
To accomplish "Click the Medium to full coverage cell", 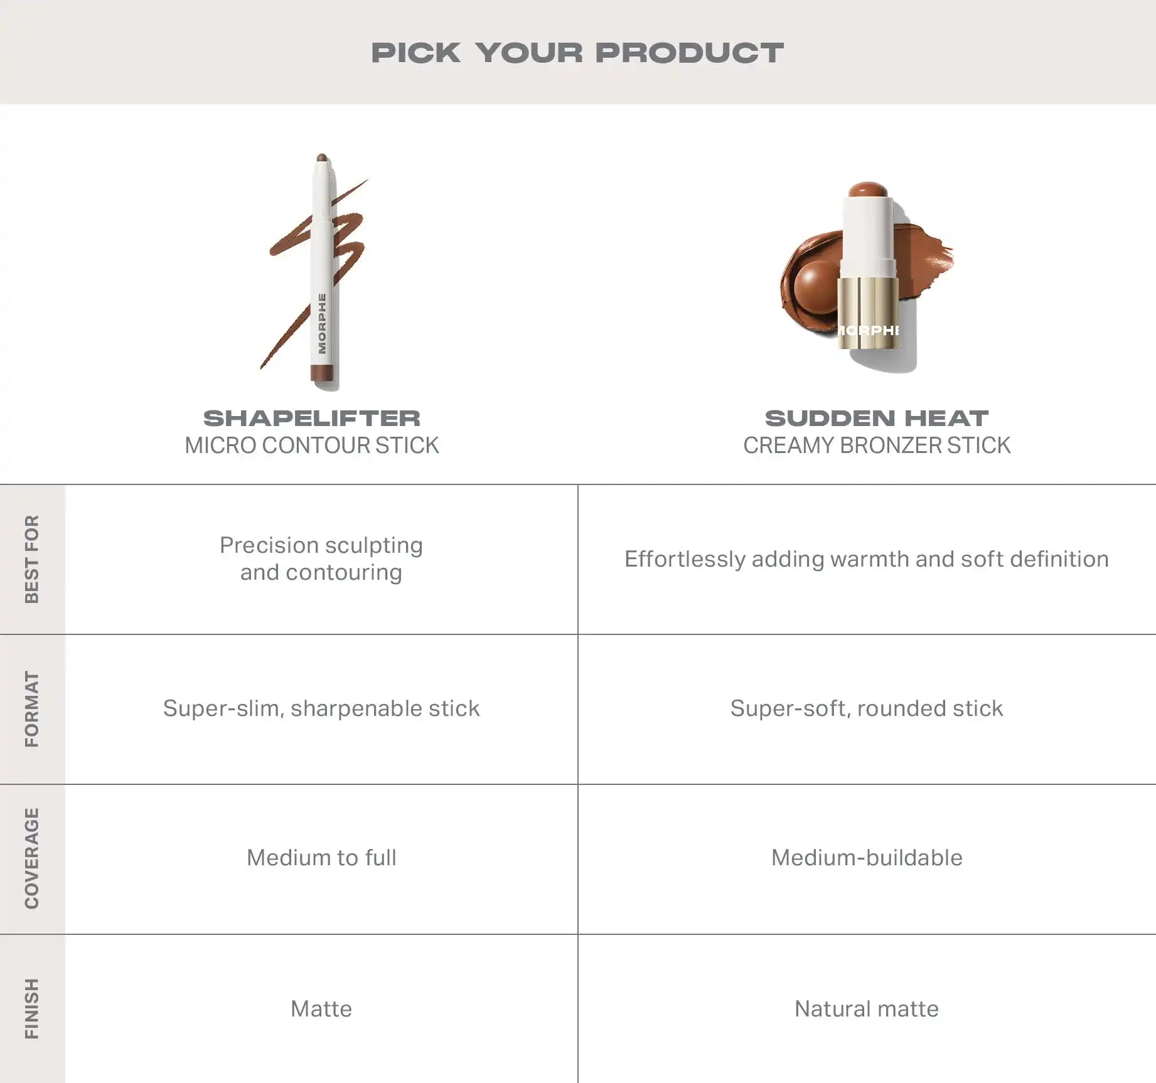I will pos(321,858).
